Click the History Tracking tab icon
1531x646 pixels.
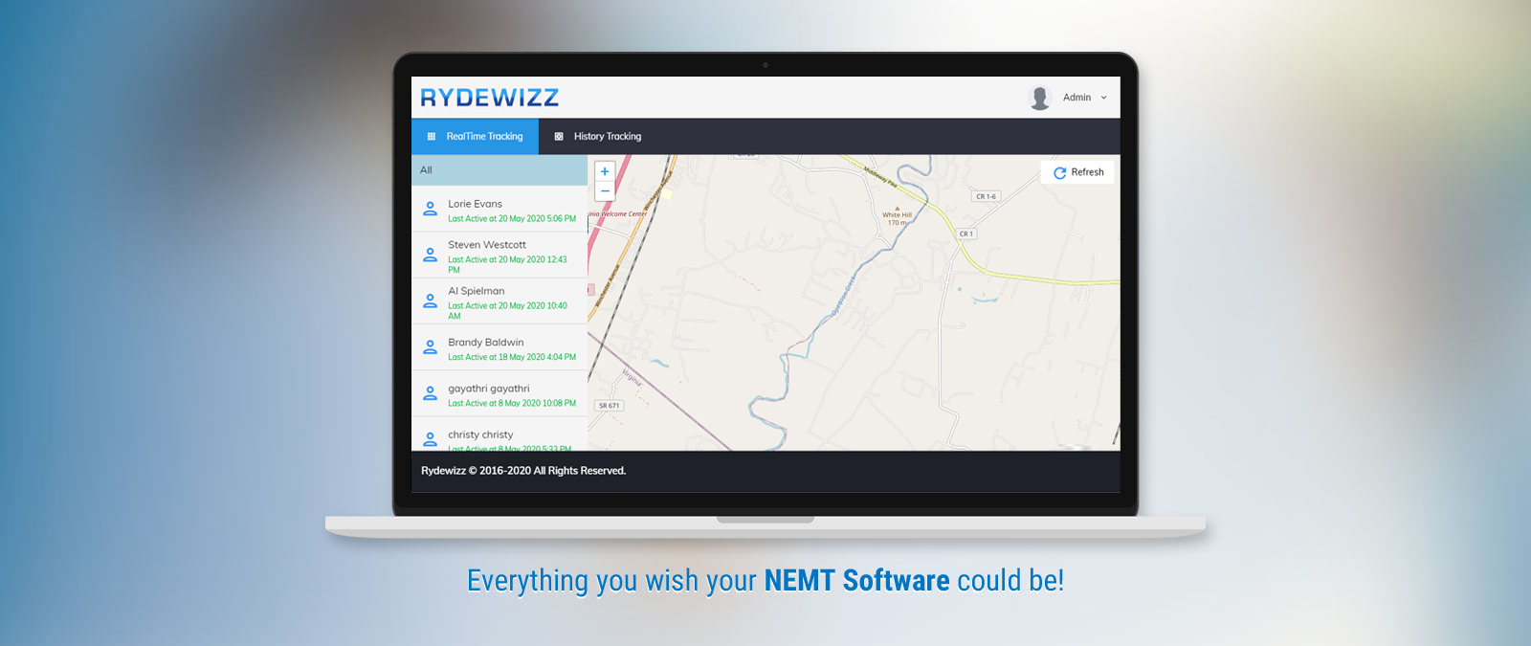click(x=559, y=137)
